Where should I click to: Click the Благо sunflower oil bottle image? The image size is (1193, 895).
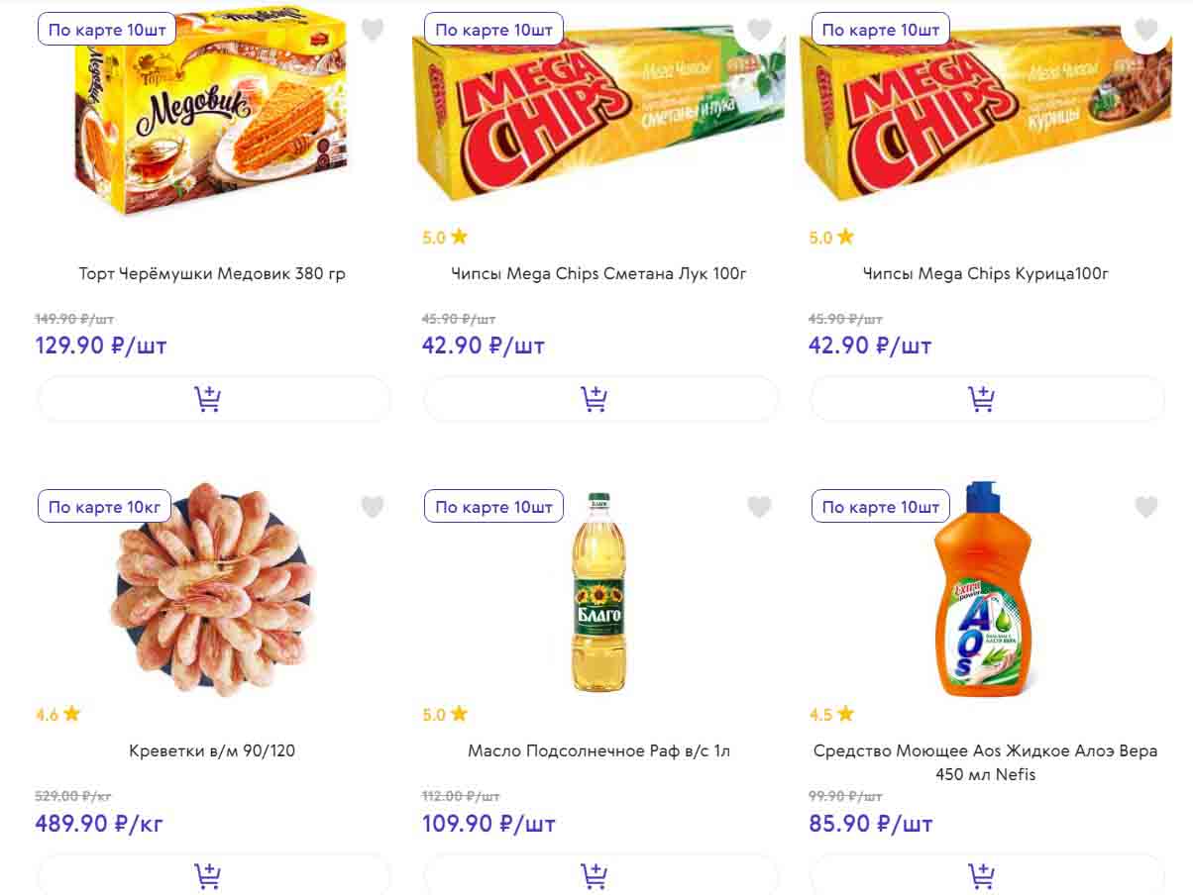(598, 592)
